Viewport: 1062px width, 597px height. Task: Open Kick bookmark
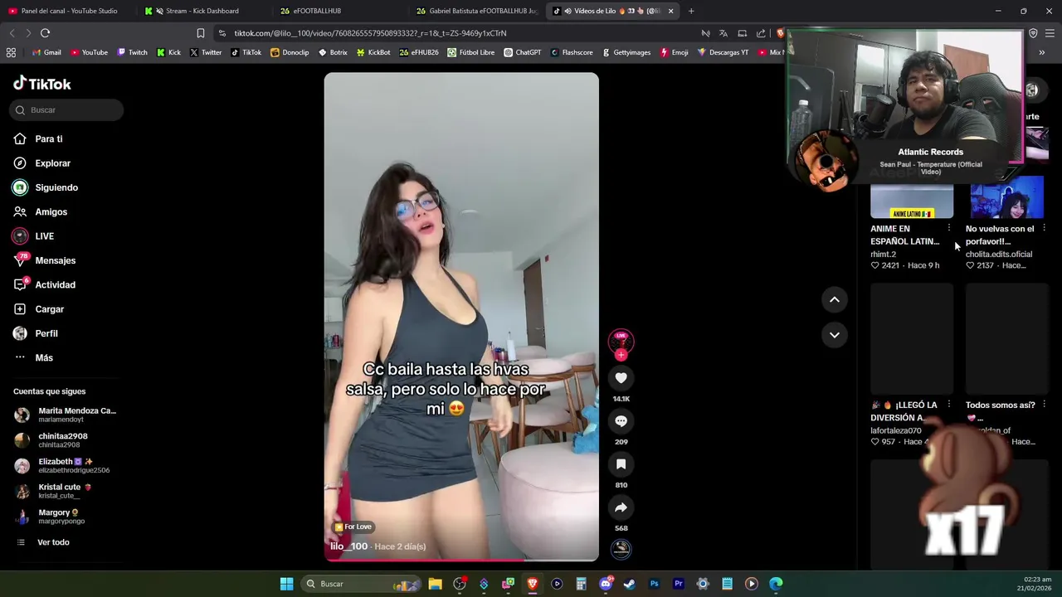tap(168, 52)
